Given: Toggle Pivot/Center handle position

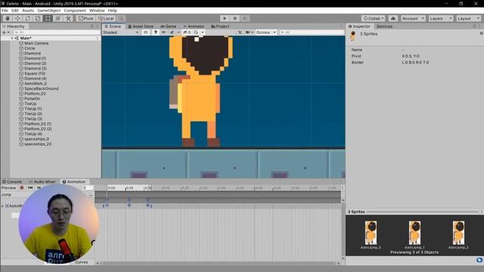Looking at the screenshot, I should (85, 18).
